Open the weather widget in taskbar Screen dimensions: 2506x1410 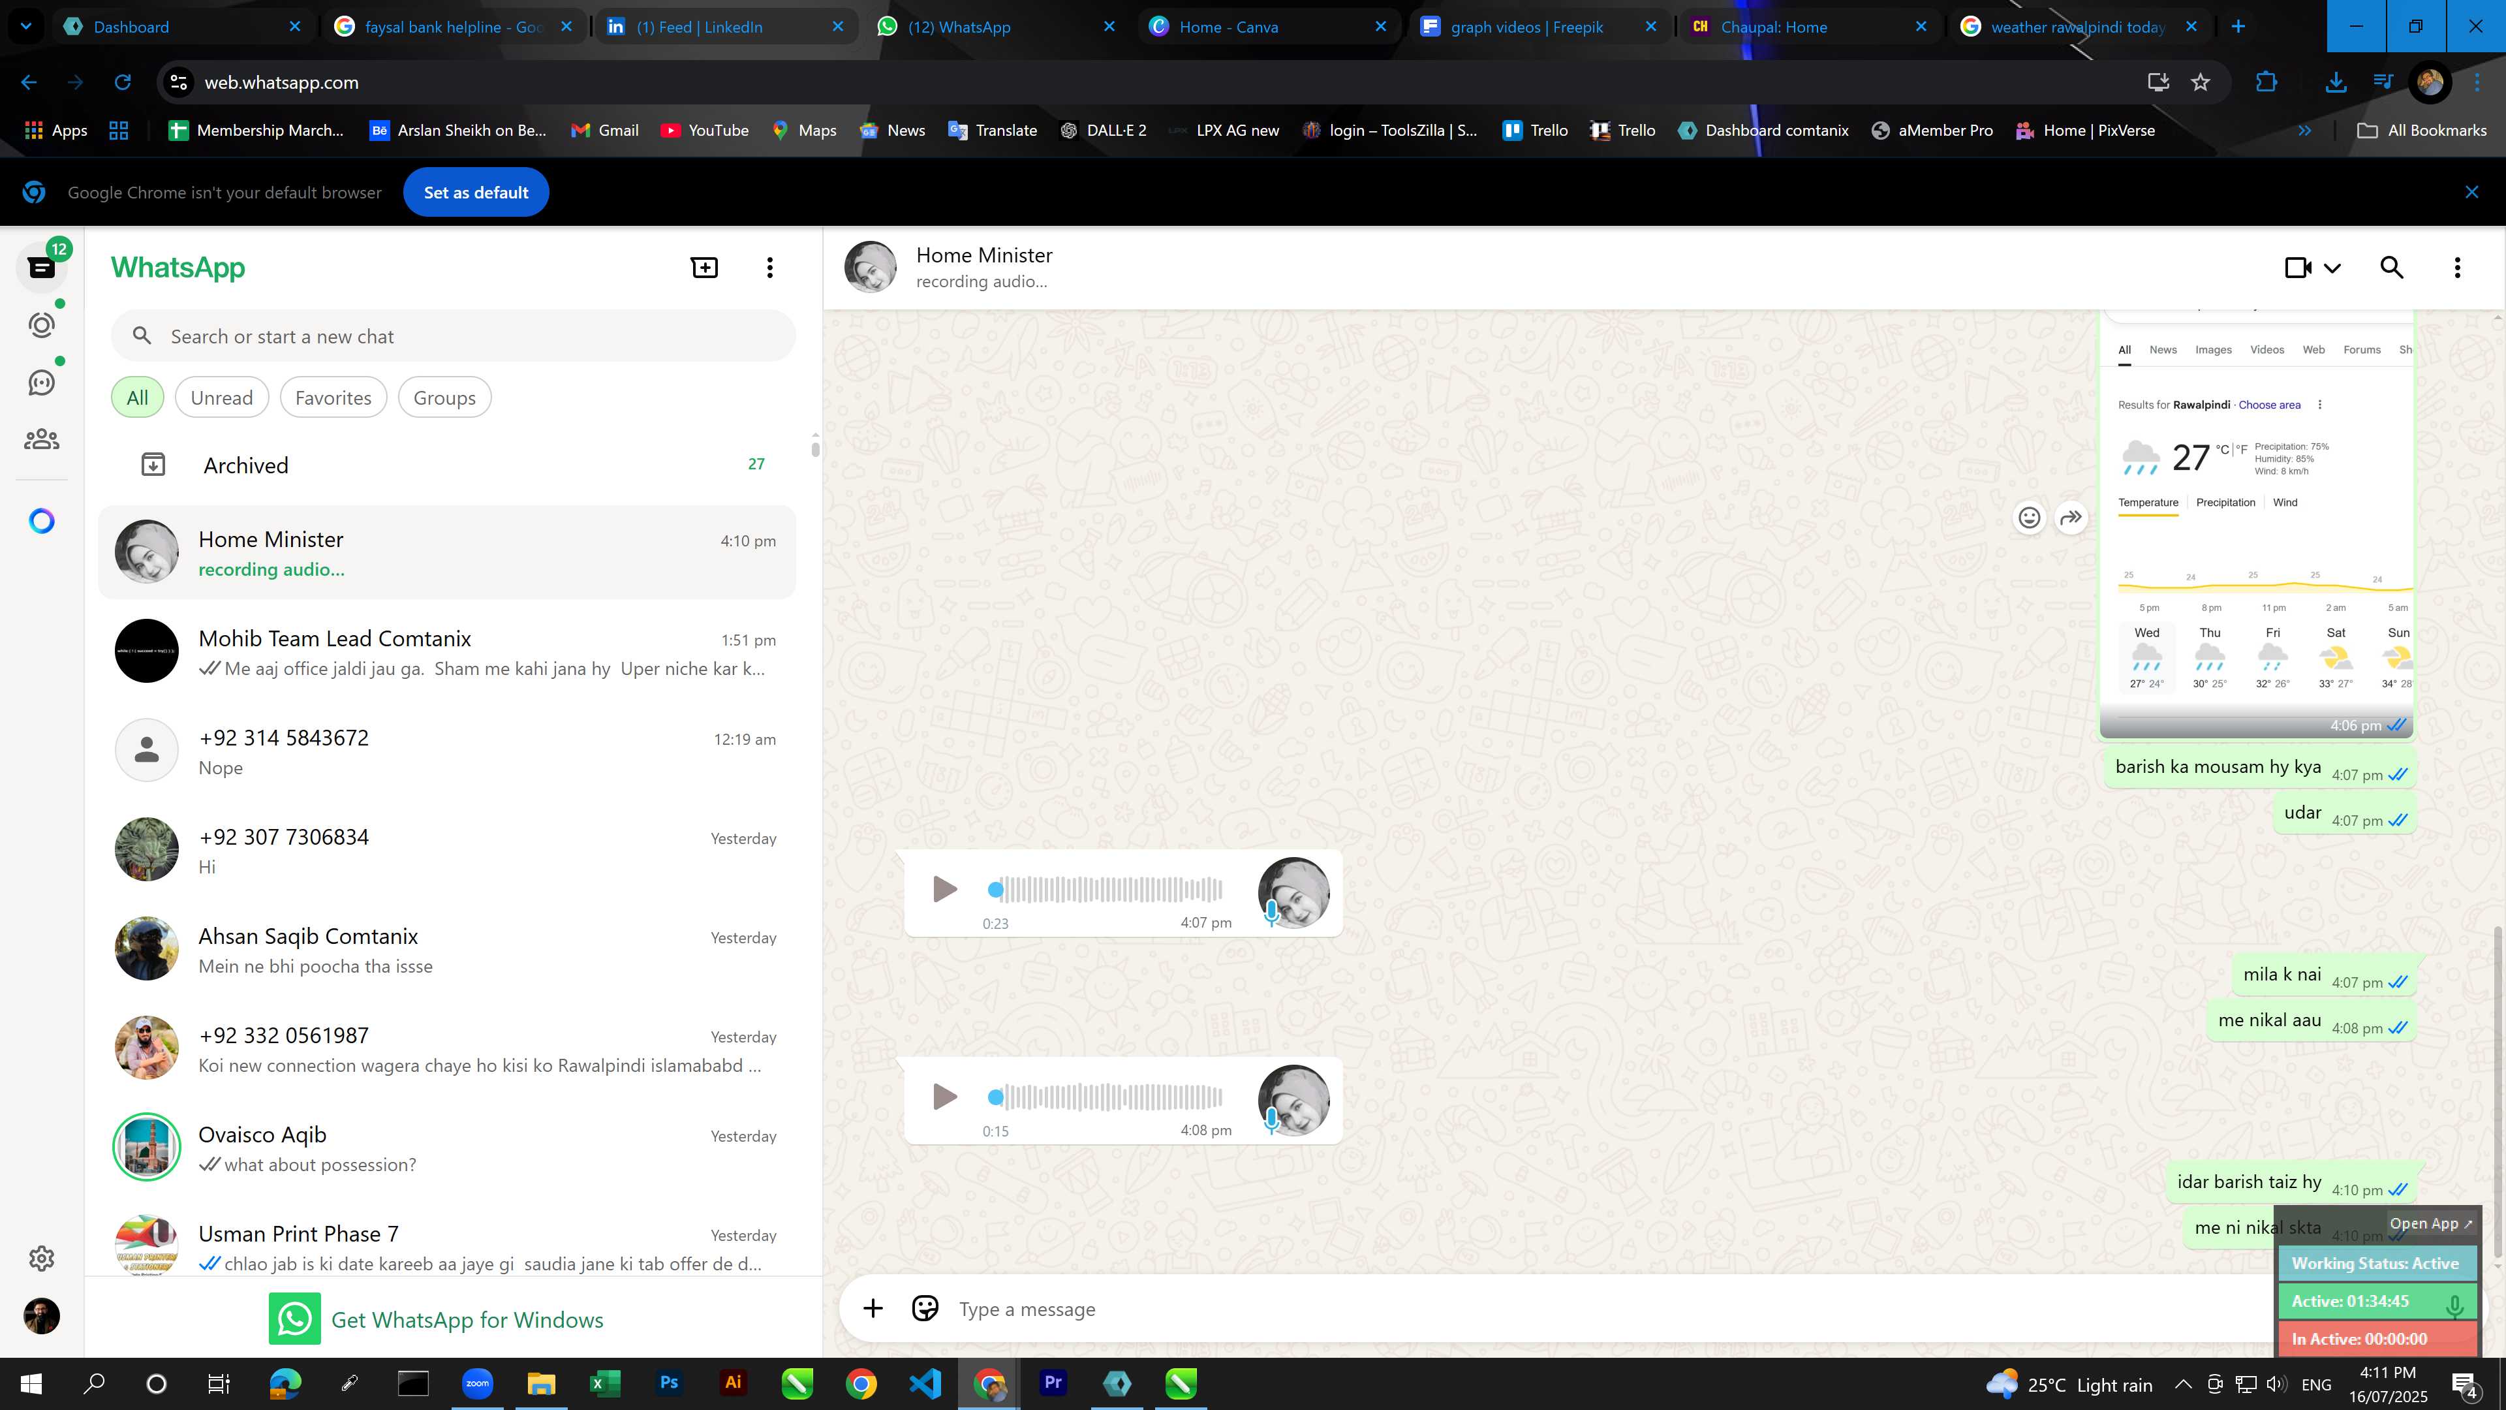click(2070, 1385)
